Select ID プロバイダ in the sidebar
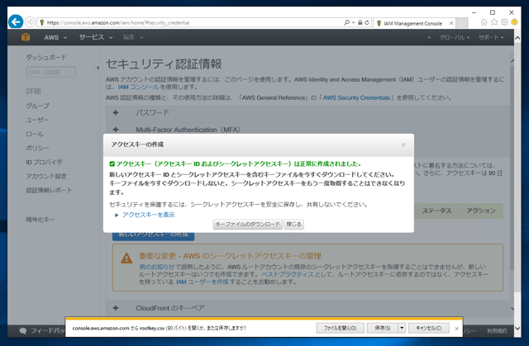 (x=44, y=162)
